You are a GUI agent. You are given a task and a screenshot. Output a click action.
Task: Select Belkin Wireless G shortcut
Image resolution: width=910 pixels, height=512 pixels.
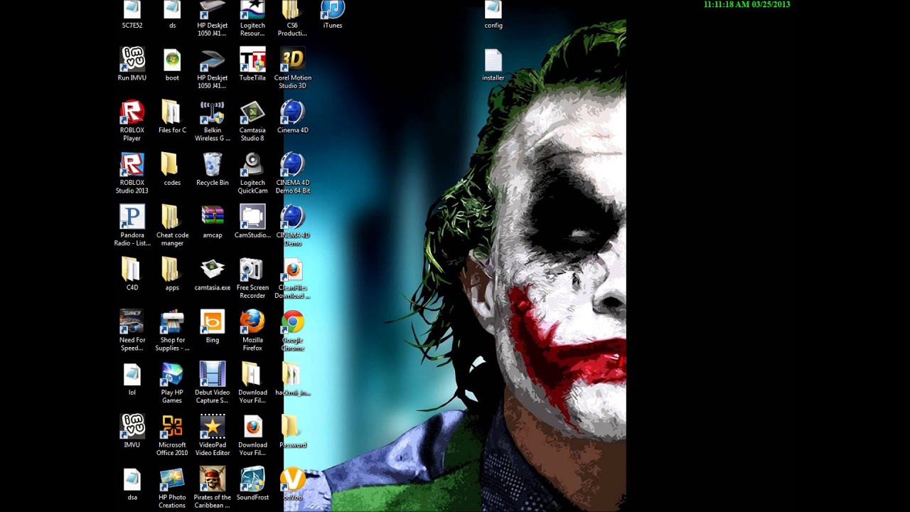[x=213, y=121]
